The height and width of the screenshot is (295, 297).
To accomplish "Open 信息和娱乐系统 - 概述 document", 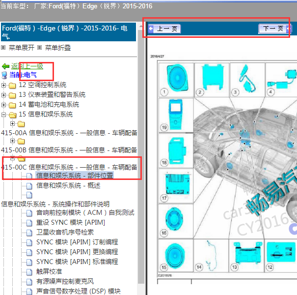I will point(68,185).
